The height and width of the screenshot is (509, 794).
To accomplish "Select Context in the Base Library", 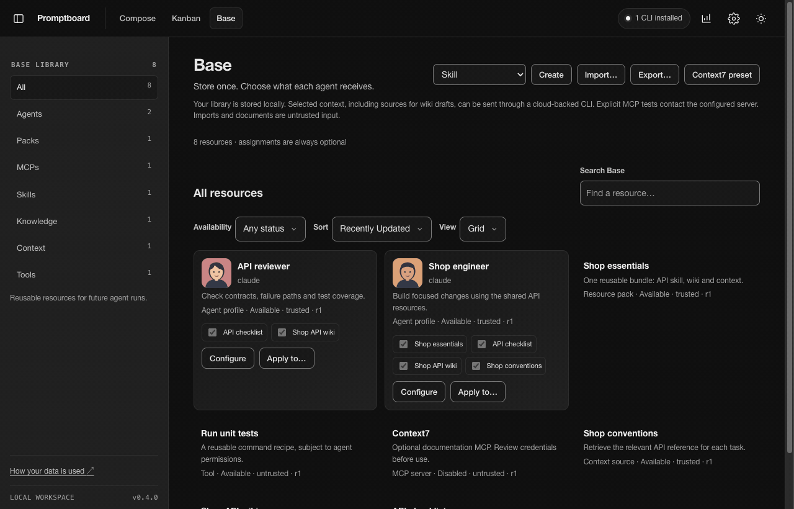I will 84,248.
